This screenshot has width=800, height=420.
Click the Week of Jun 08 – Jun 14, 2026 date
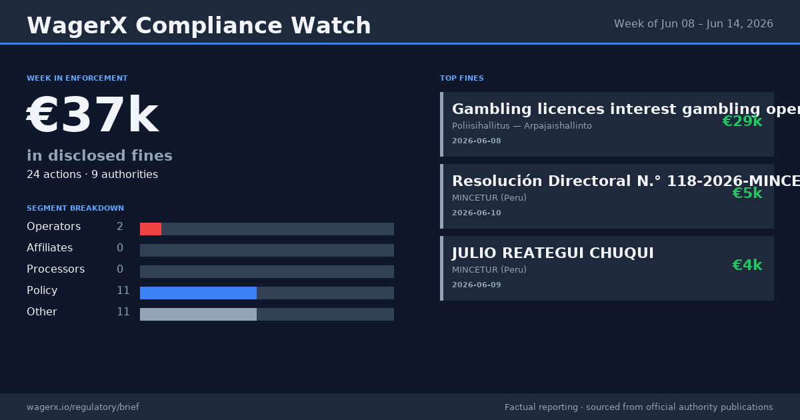[693, 24]
